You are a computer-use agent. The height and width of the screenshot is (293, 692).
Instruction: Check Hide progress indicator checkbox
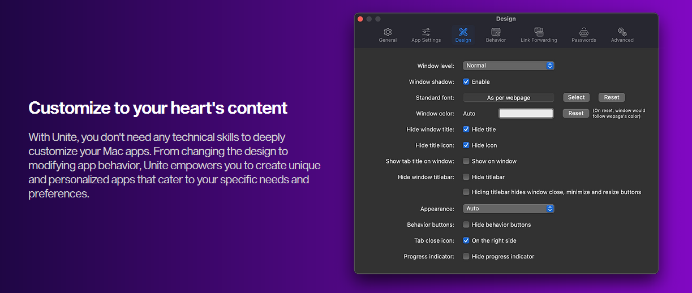(x=466, y=256)
